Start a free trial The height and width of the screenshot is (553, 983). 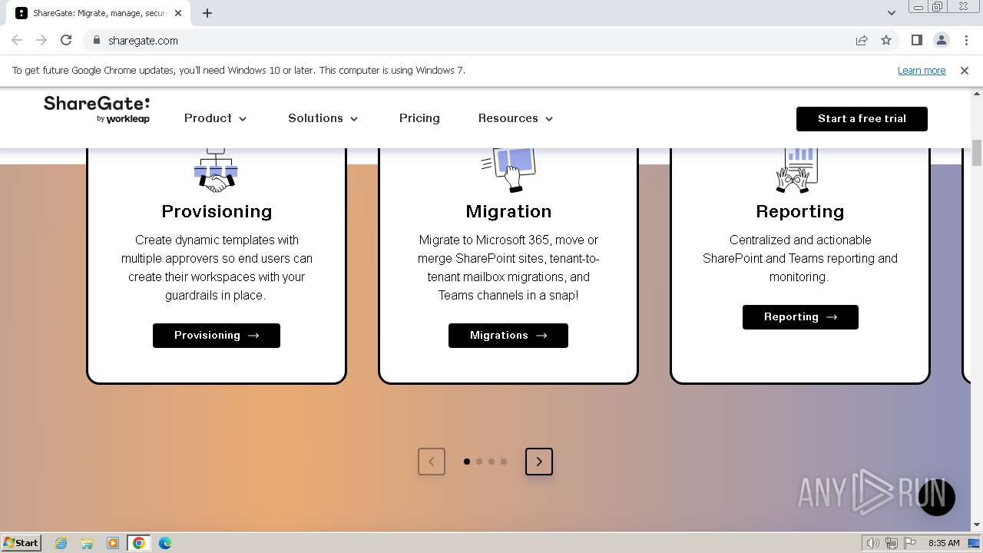862,119
